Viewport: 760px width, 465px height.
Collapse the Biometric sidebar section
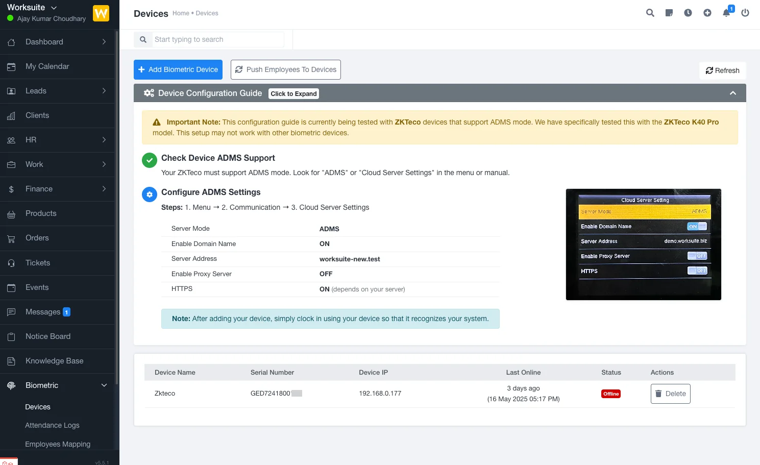pos(104,385)
